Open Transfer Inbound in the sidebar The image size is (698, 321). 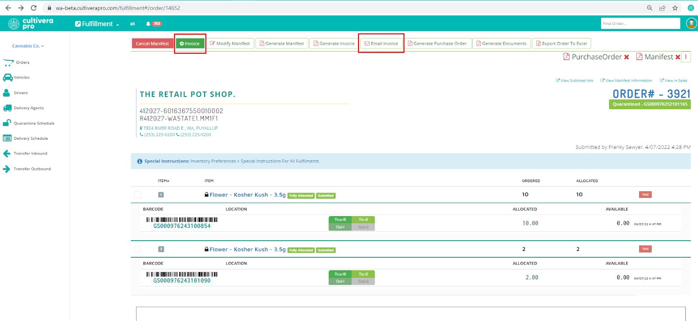click(31, 154)
